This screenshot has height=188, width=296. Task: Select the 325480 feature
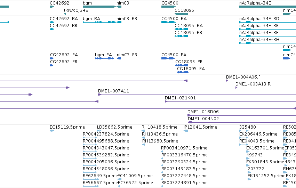pyautogui.click(x=244, y=131)
